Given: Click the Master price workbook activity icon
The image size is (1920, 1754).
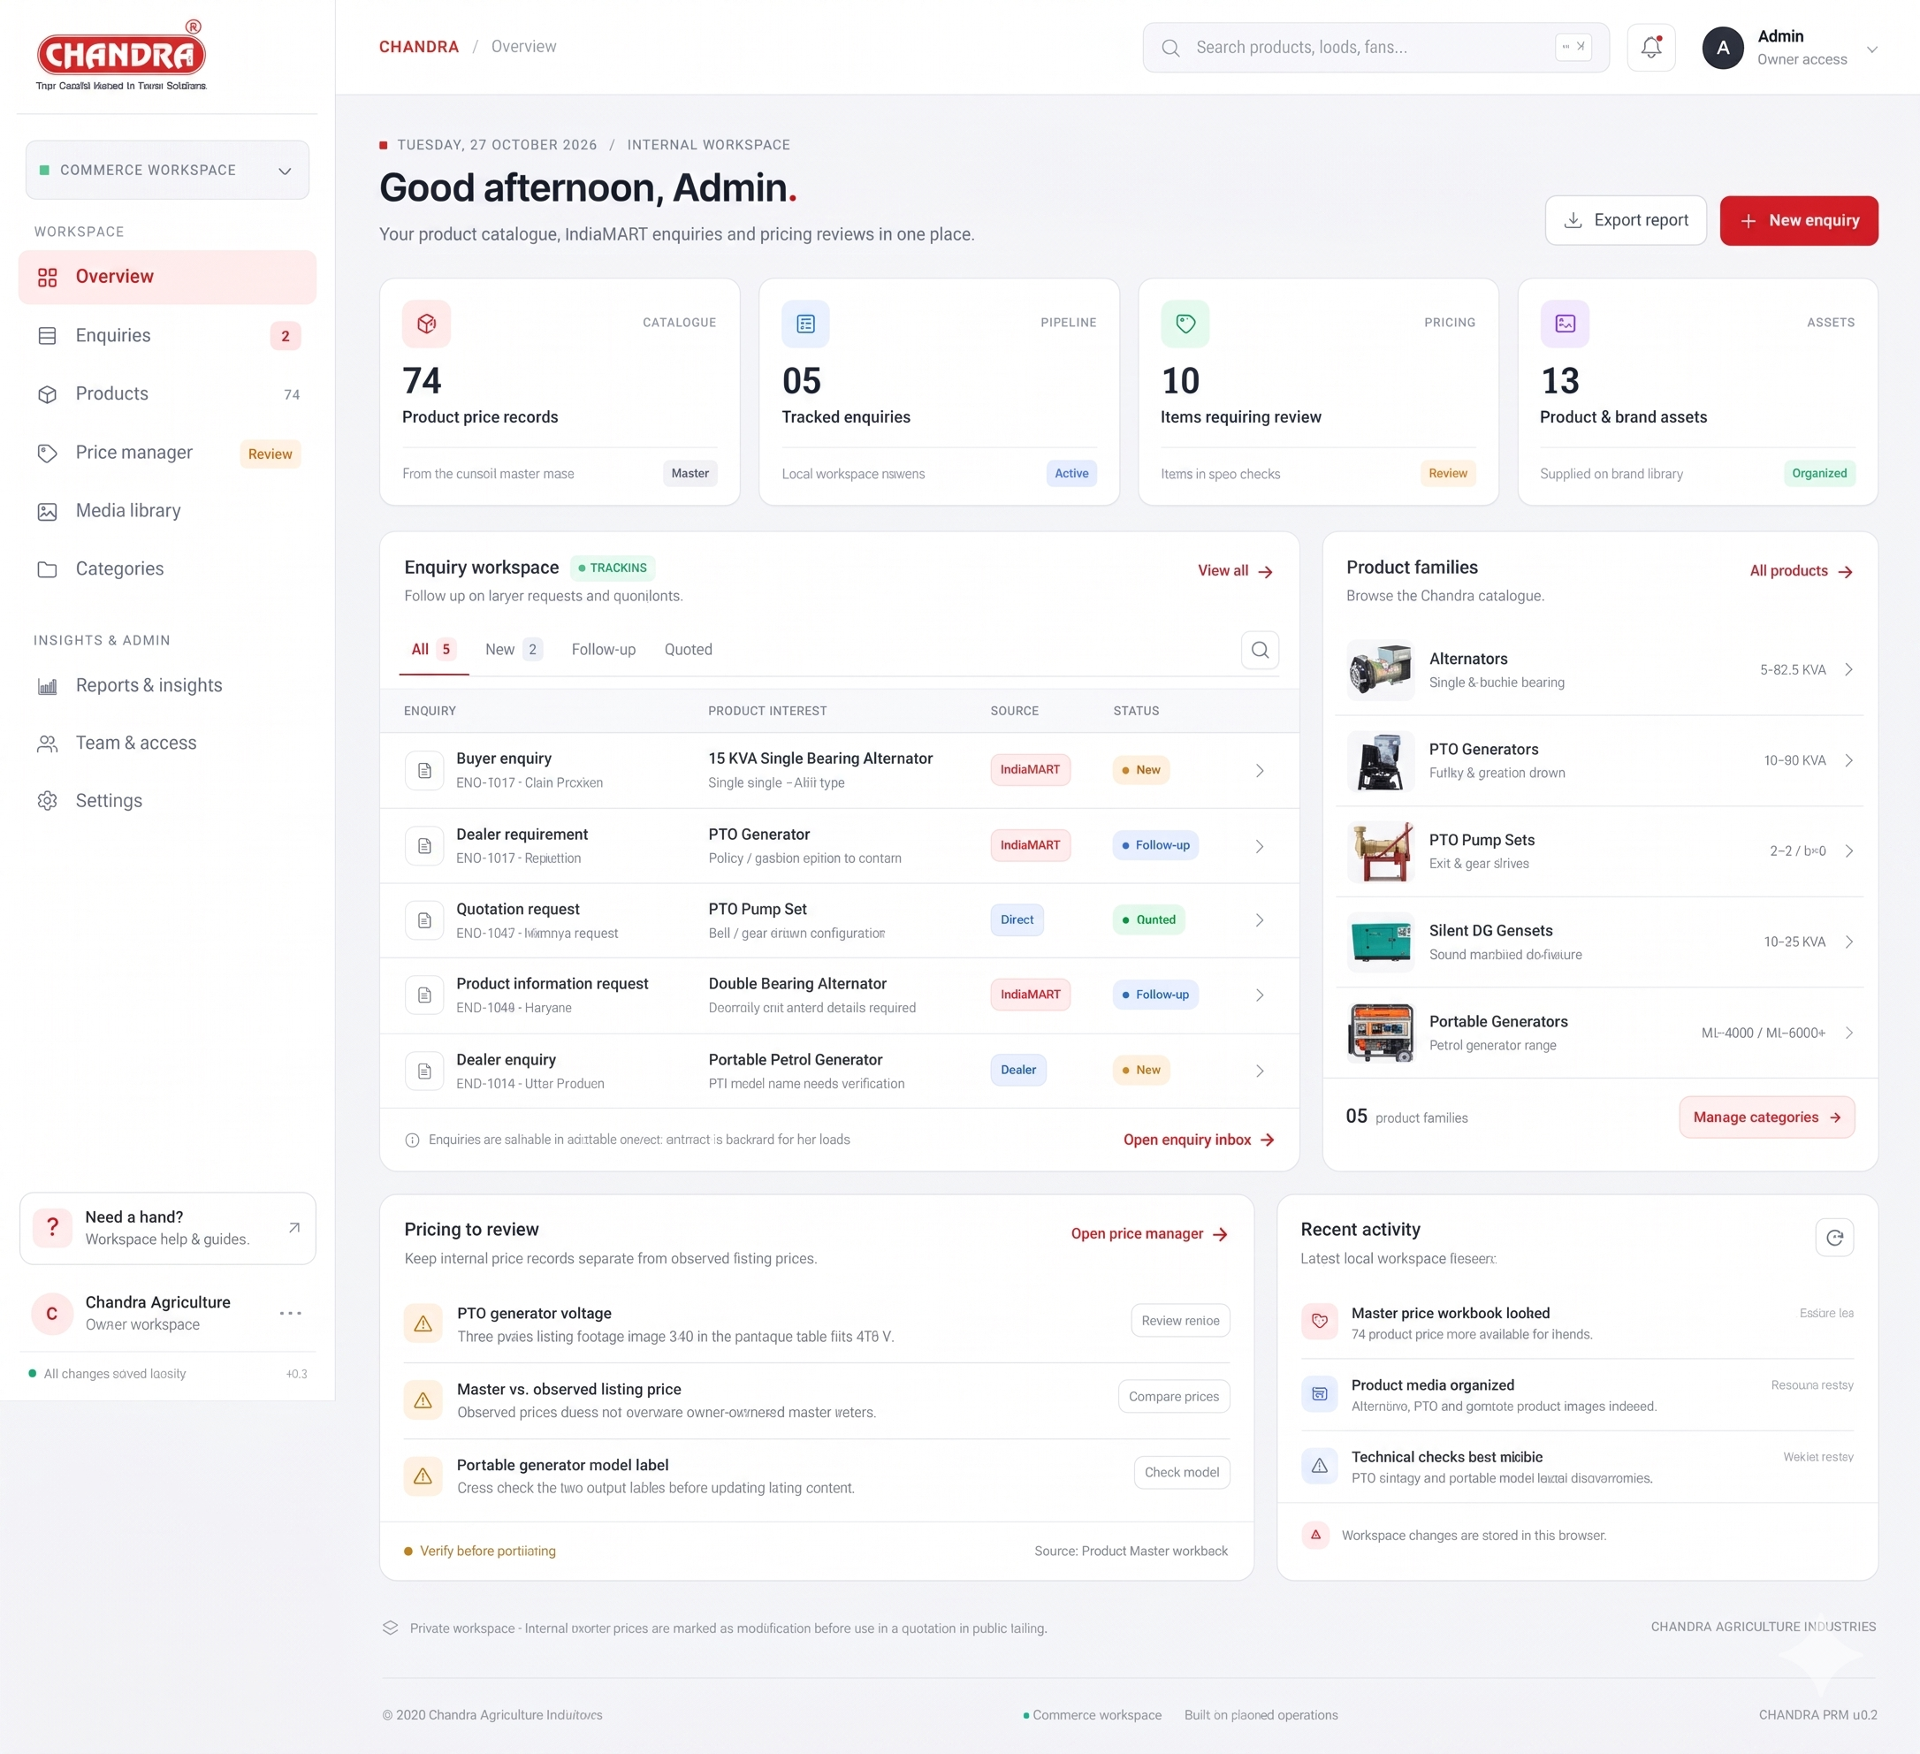Looking at the screenshot, I should pos(1319,1321).
